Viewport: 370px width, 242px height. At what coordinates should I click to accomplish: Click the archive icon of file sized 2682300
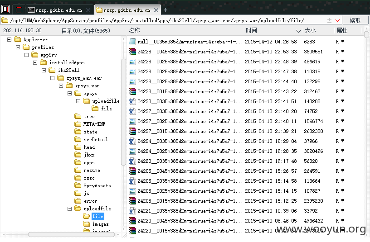132,131
